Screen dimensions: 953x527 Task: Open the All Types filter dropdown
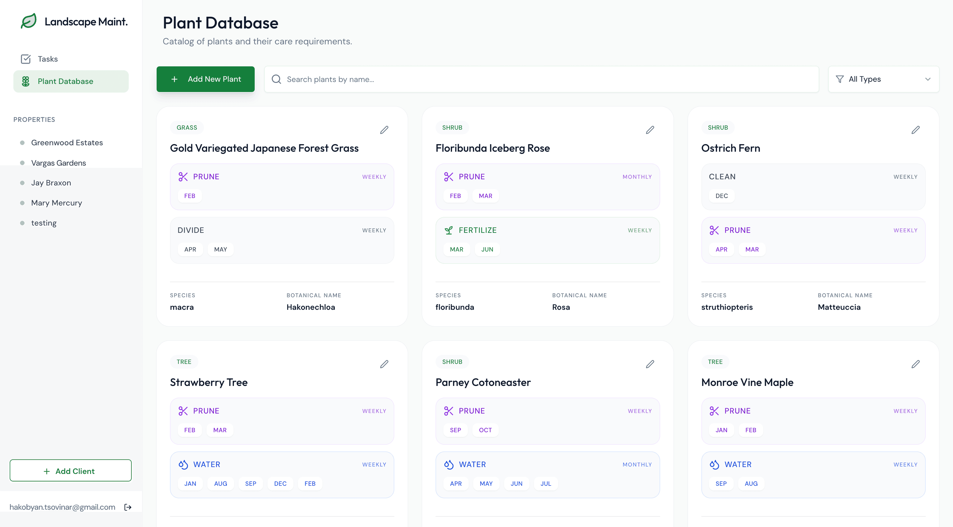(x=883, y=79)
